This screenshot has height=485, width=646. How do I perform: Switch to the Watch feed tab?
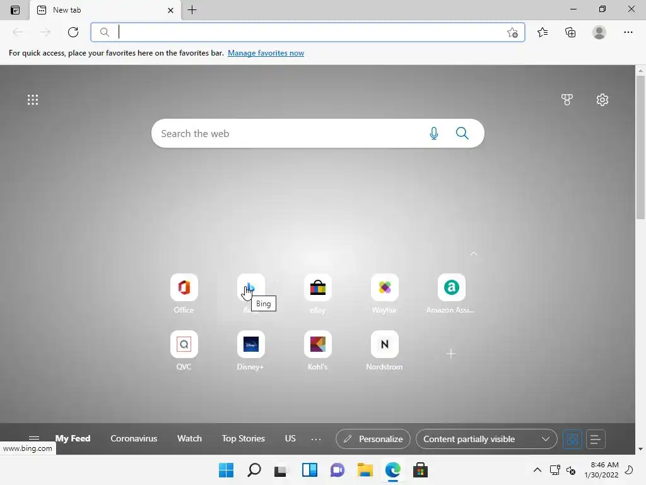coord(189,438)
